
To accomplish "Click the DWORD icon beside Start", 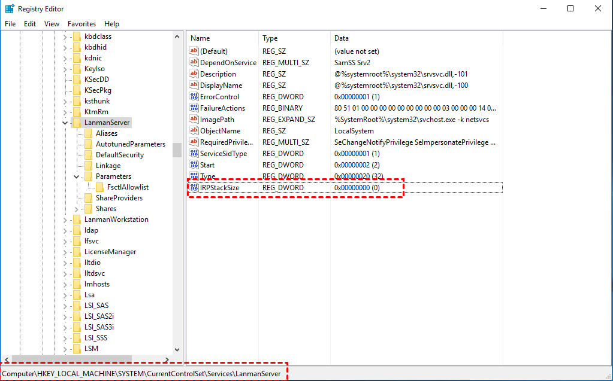I will tap(194, 164).
